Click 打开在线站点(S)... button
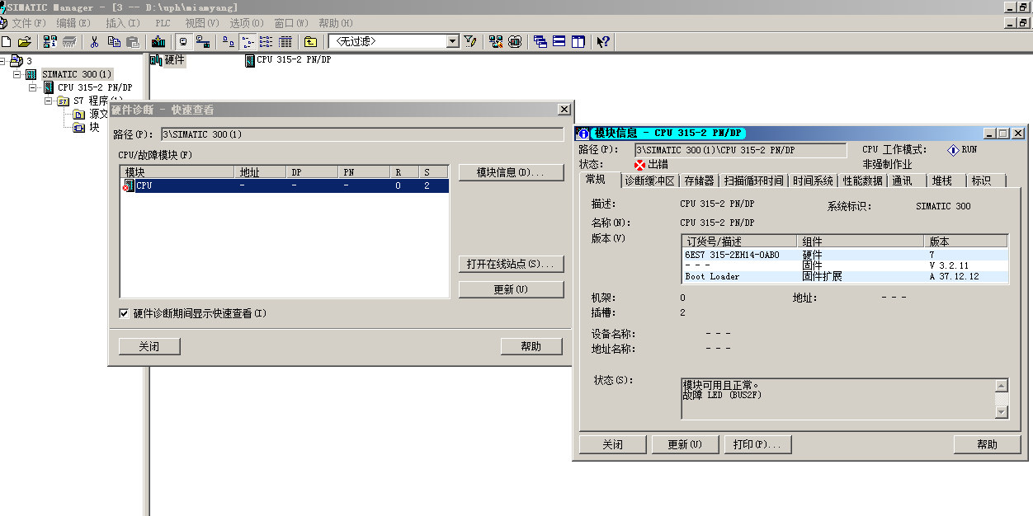Image resolution: width=1033 pixels, height=516 pixels. click(x=511, y=264)
